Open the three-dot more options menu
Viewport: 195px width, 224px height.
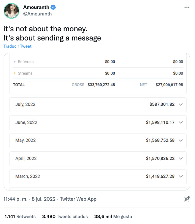[x=187, y=7]
